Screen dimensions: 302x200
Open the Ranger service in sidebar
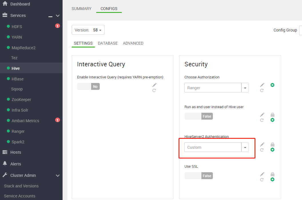(18, 131)
